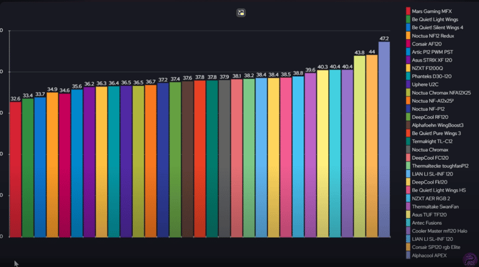Click the 43.8 value label

pyautogui.click(x=359, y=52)
